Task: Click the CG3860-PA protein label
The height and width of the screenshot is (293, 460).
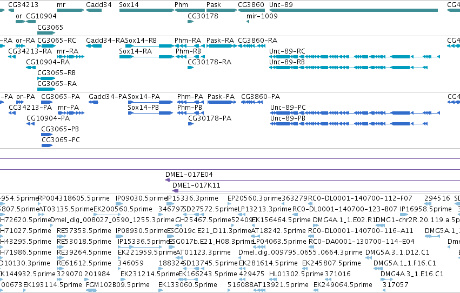Action: [261, 96]
